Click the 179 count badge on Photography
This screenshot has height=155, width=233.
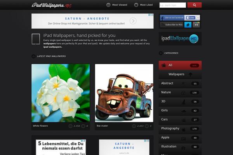[x=195, y=129]
